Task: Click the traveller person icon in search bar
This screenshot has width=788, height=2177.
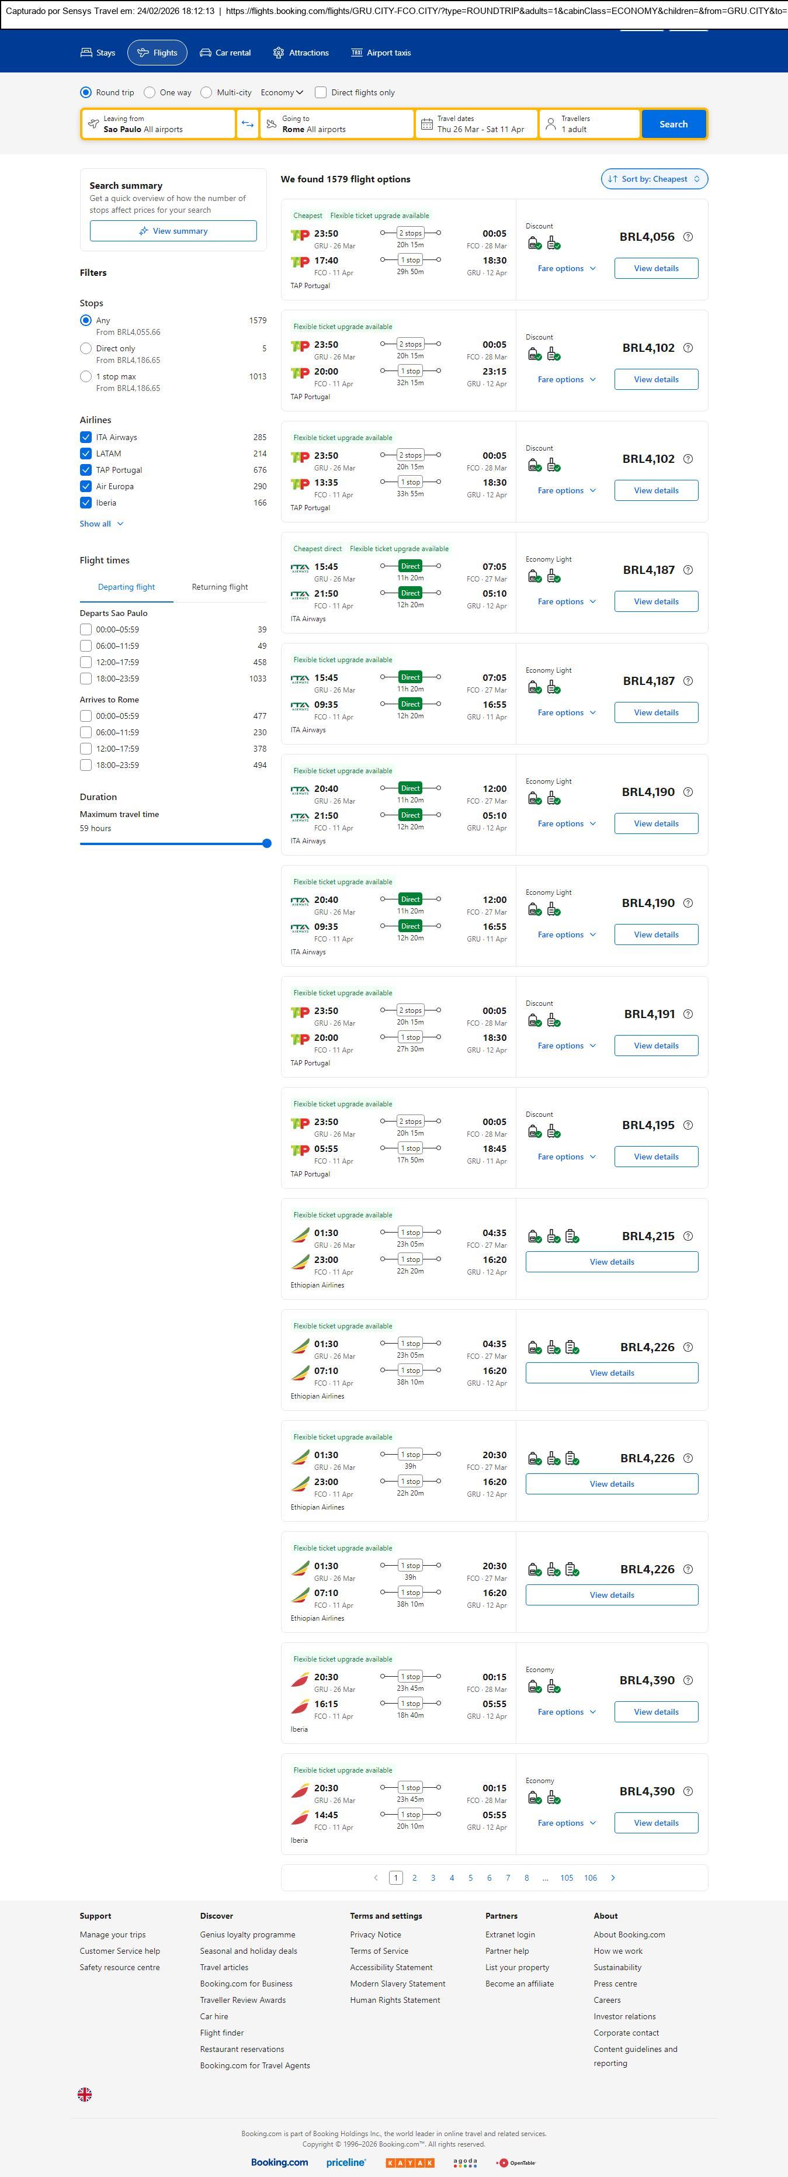Action: 551,124
